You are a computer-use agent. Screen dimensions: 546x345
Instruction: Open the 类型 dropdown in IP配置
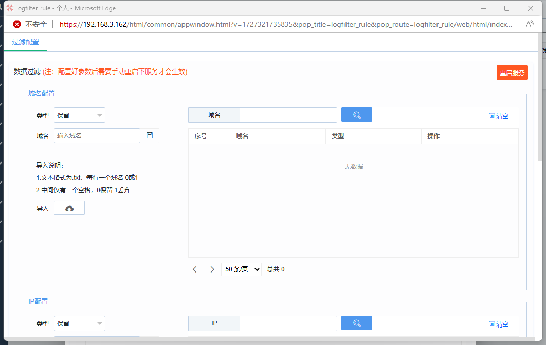[79, 323]
